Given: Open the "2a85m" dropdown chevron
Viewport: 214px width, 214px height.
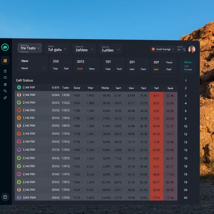Looking at the screenshot, I should click(x=118, y=49).
